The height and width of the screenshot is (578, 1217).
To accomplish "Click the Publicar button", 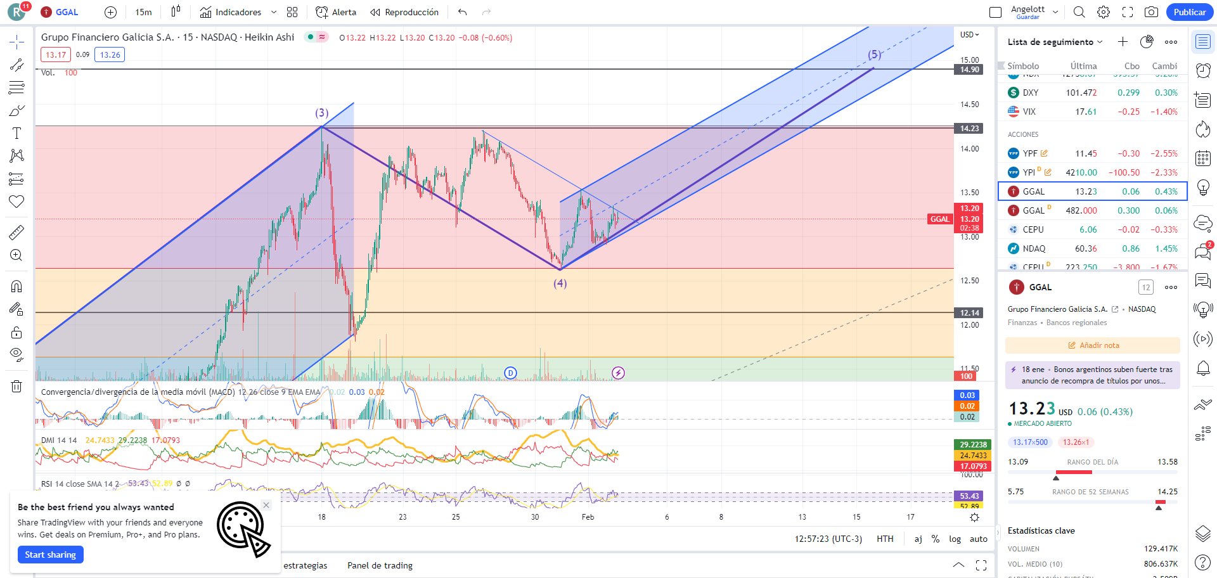I will pos(1190,12).
